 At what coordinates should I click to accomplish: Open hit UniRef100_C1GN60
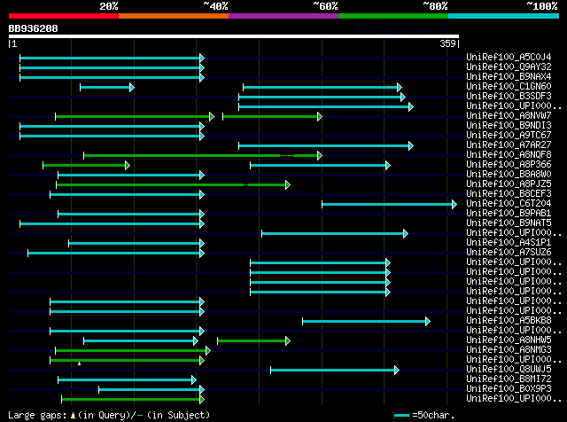(509, 86)
